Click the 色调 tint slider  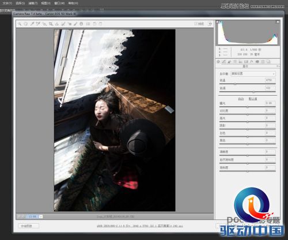tap(248, 92)
